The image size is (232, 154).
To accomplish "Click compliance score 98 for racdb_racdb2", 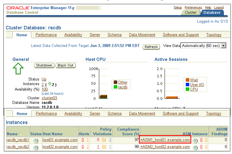I will (137, 147).
